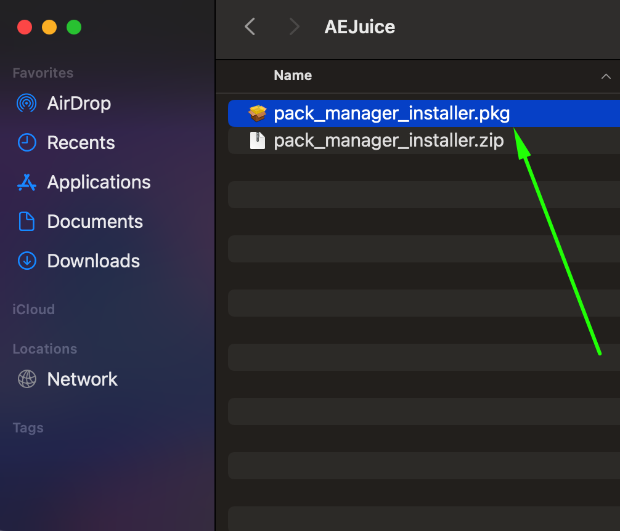Viewport: 620px width, 531px height.
Task: Open Downloads folder from sidebar
Action: [93, 261]
